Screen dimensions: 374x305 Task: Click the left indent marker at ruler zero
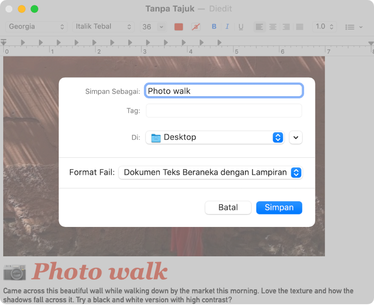pyautogui.click(x=3, y=42)
